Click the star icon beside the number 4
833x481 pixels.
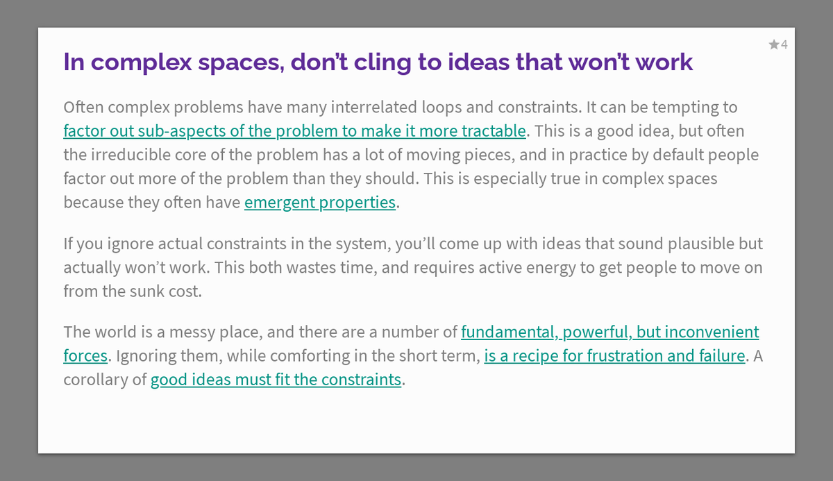pos(773,45)
